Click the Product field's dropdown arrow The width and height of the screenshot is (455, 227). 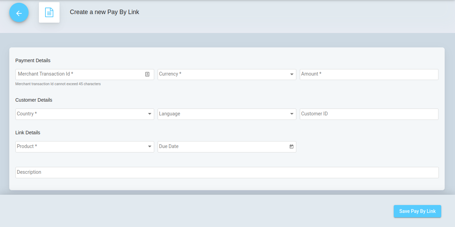pos(150,147)
